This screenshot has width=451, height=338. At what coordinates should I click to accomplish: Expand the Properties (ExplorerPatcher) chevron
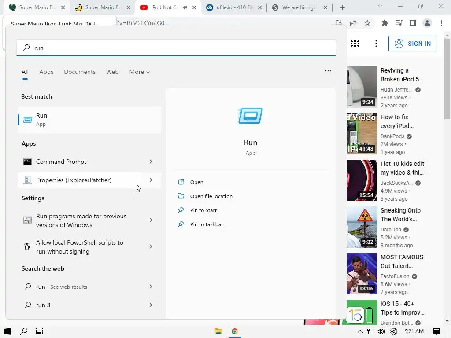(x=151, y=180)
